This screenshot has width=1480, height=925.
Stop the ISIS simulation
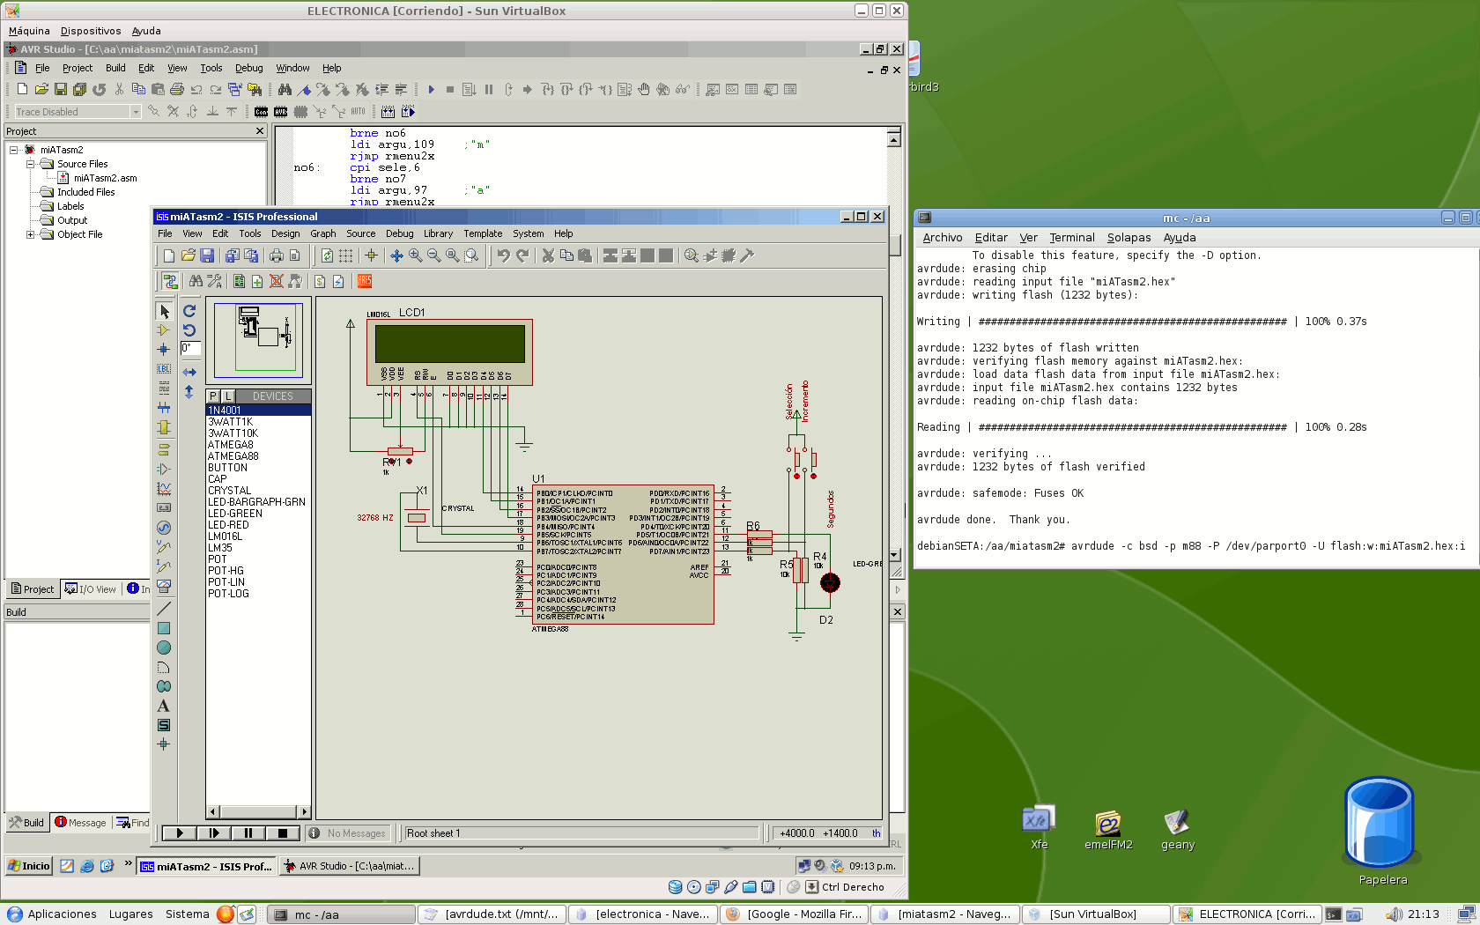click(283, 832)
